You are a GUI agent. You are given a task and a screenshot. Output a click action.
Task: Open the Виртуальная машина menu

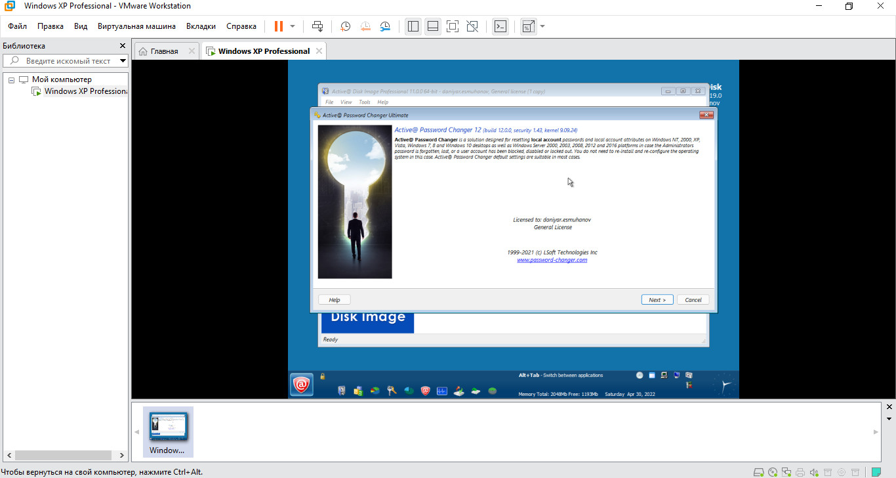[x=136, y=26]
